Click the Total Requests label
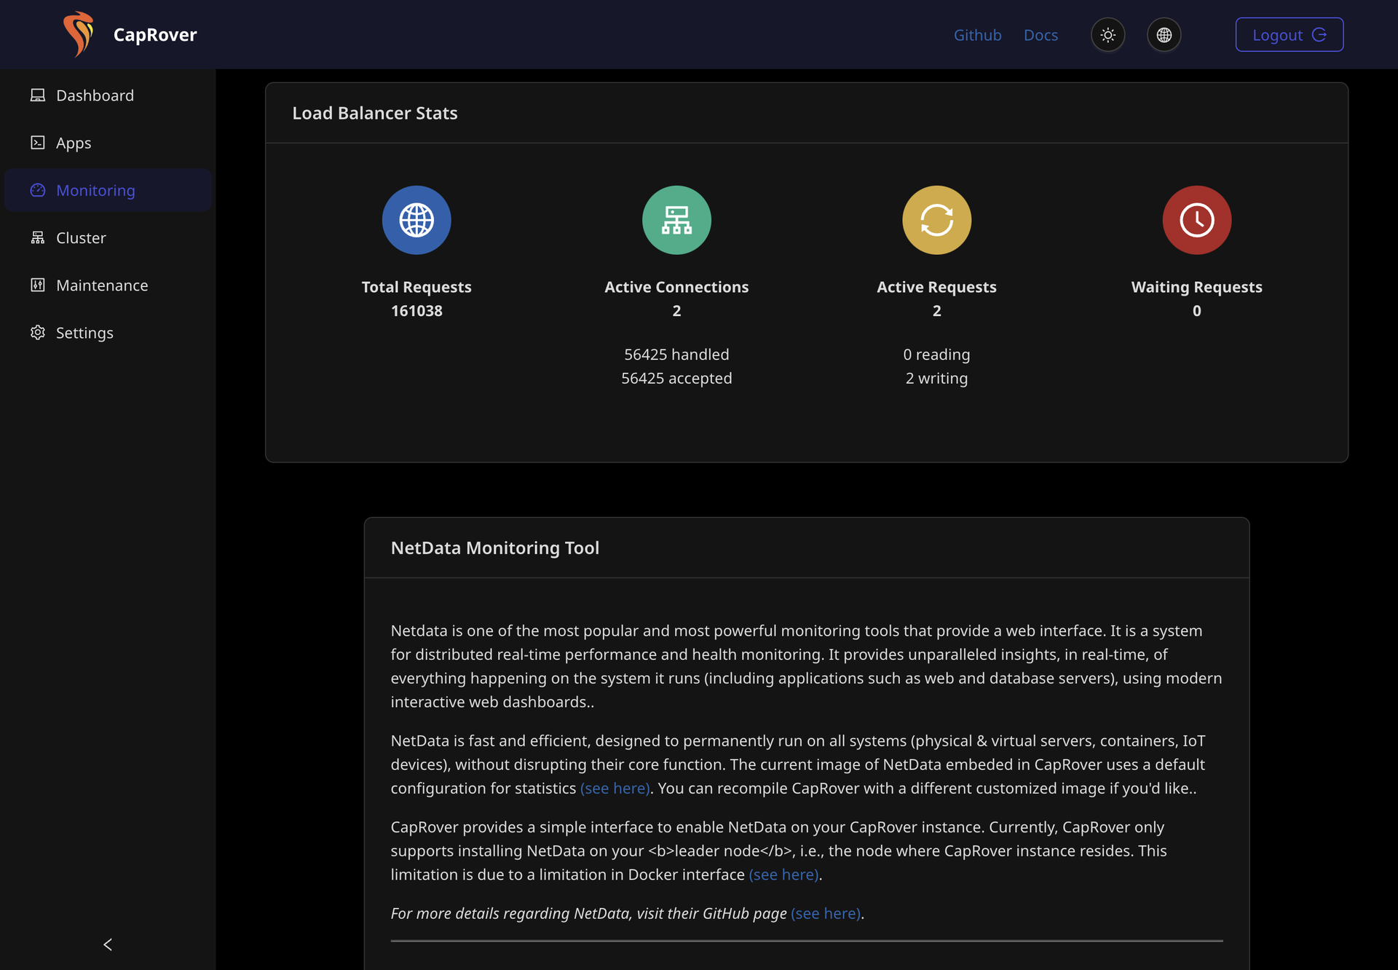 coord(416,287)
